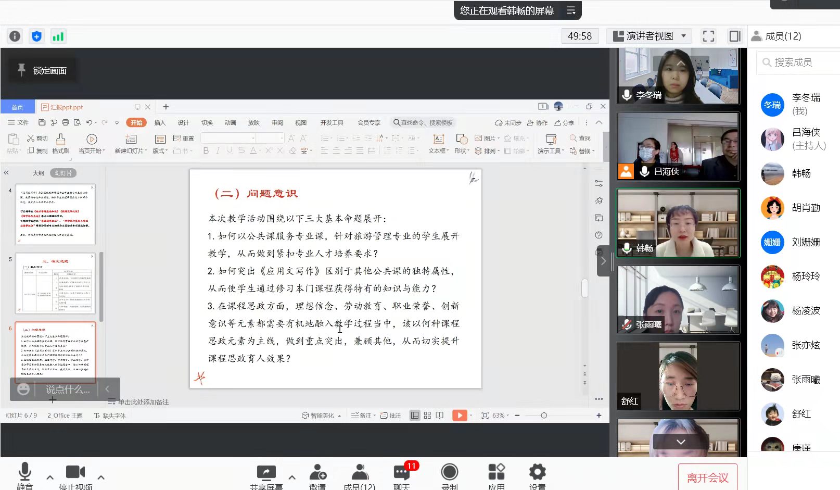This screenshot has height=490, width=840.
Task: Open the 设置 settings gear
Action: [537, 476]
